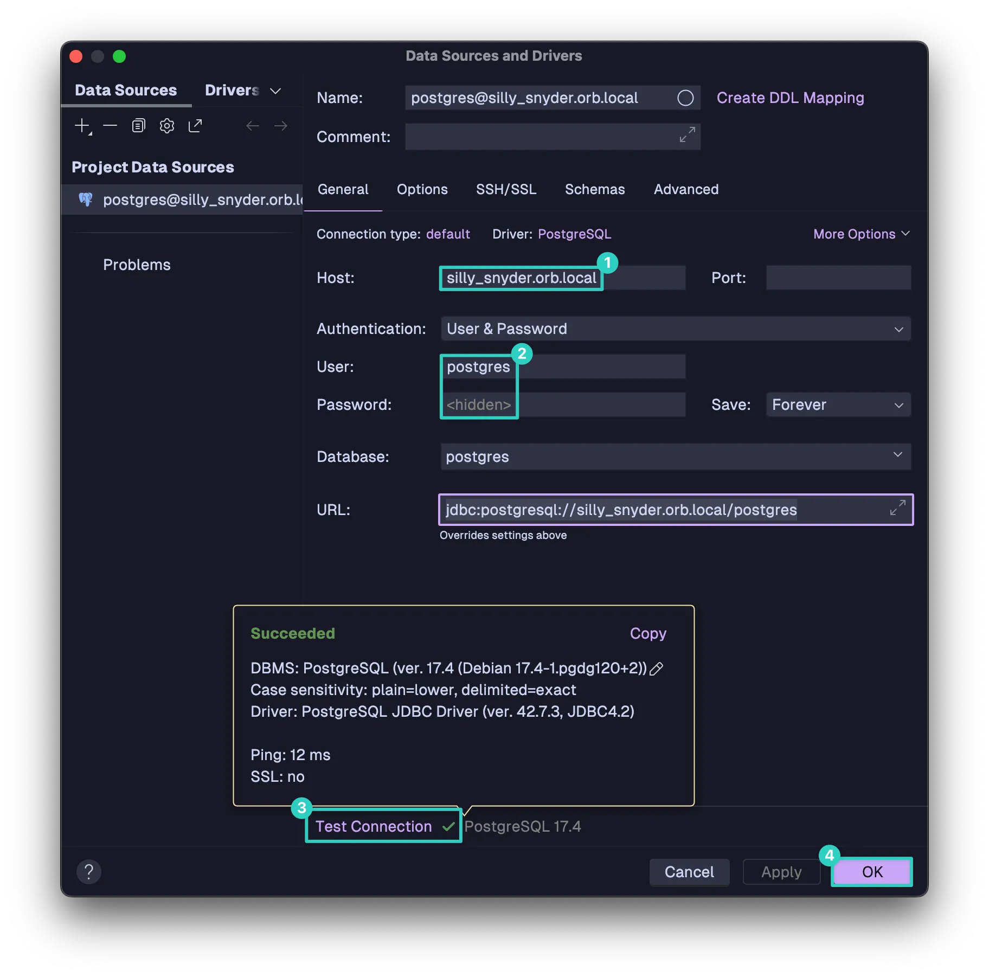
Task: Click the Case sensitivity line in popup
Action: 413,690
